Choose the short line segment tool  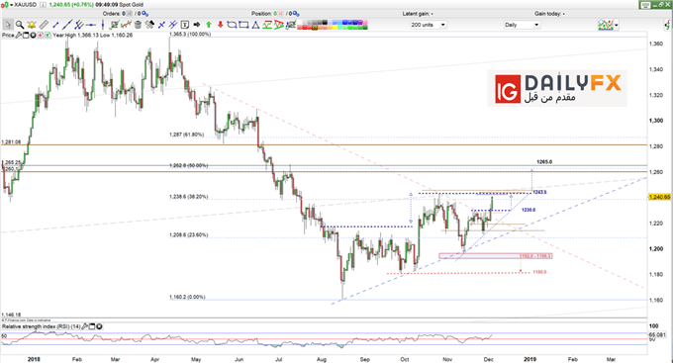click(x=55, y=26)
